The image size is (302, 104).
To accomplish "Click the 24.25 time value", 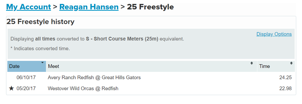I will pyautogui.click(x=285, y=78).
